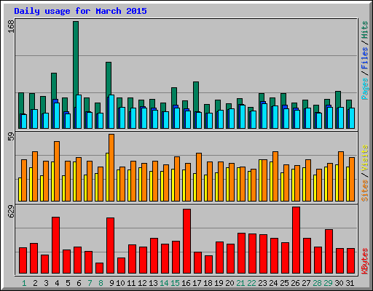Click the shortest red KBytes bar on day 8
373x291 pixels.
tap(99, 268)
